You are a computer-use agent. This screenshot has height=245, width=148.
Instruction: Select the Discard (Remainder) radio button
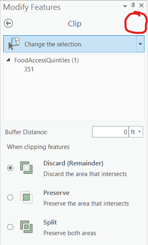point(10,168)
